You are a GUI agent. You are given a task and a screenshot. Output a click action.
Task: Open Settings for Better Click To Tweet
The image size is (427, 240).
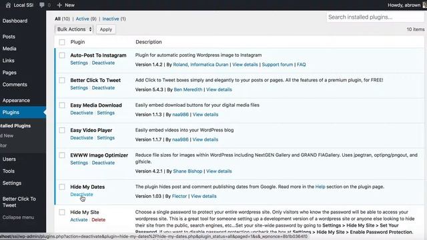coord(79,88)
